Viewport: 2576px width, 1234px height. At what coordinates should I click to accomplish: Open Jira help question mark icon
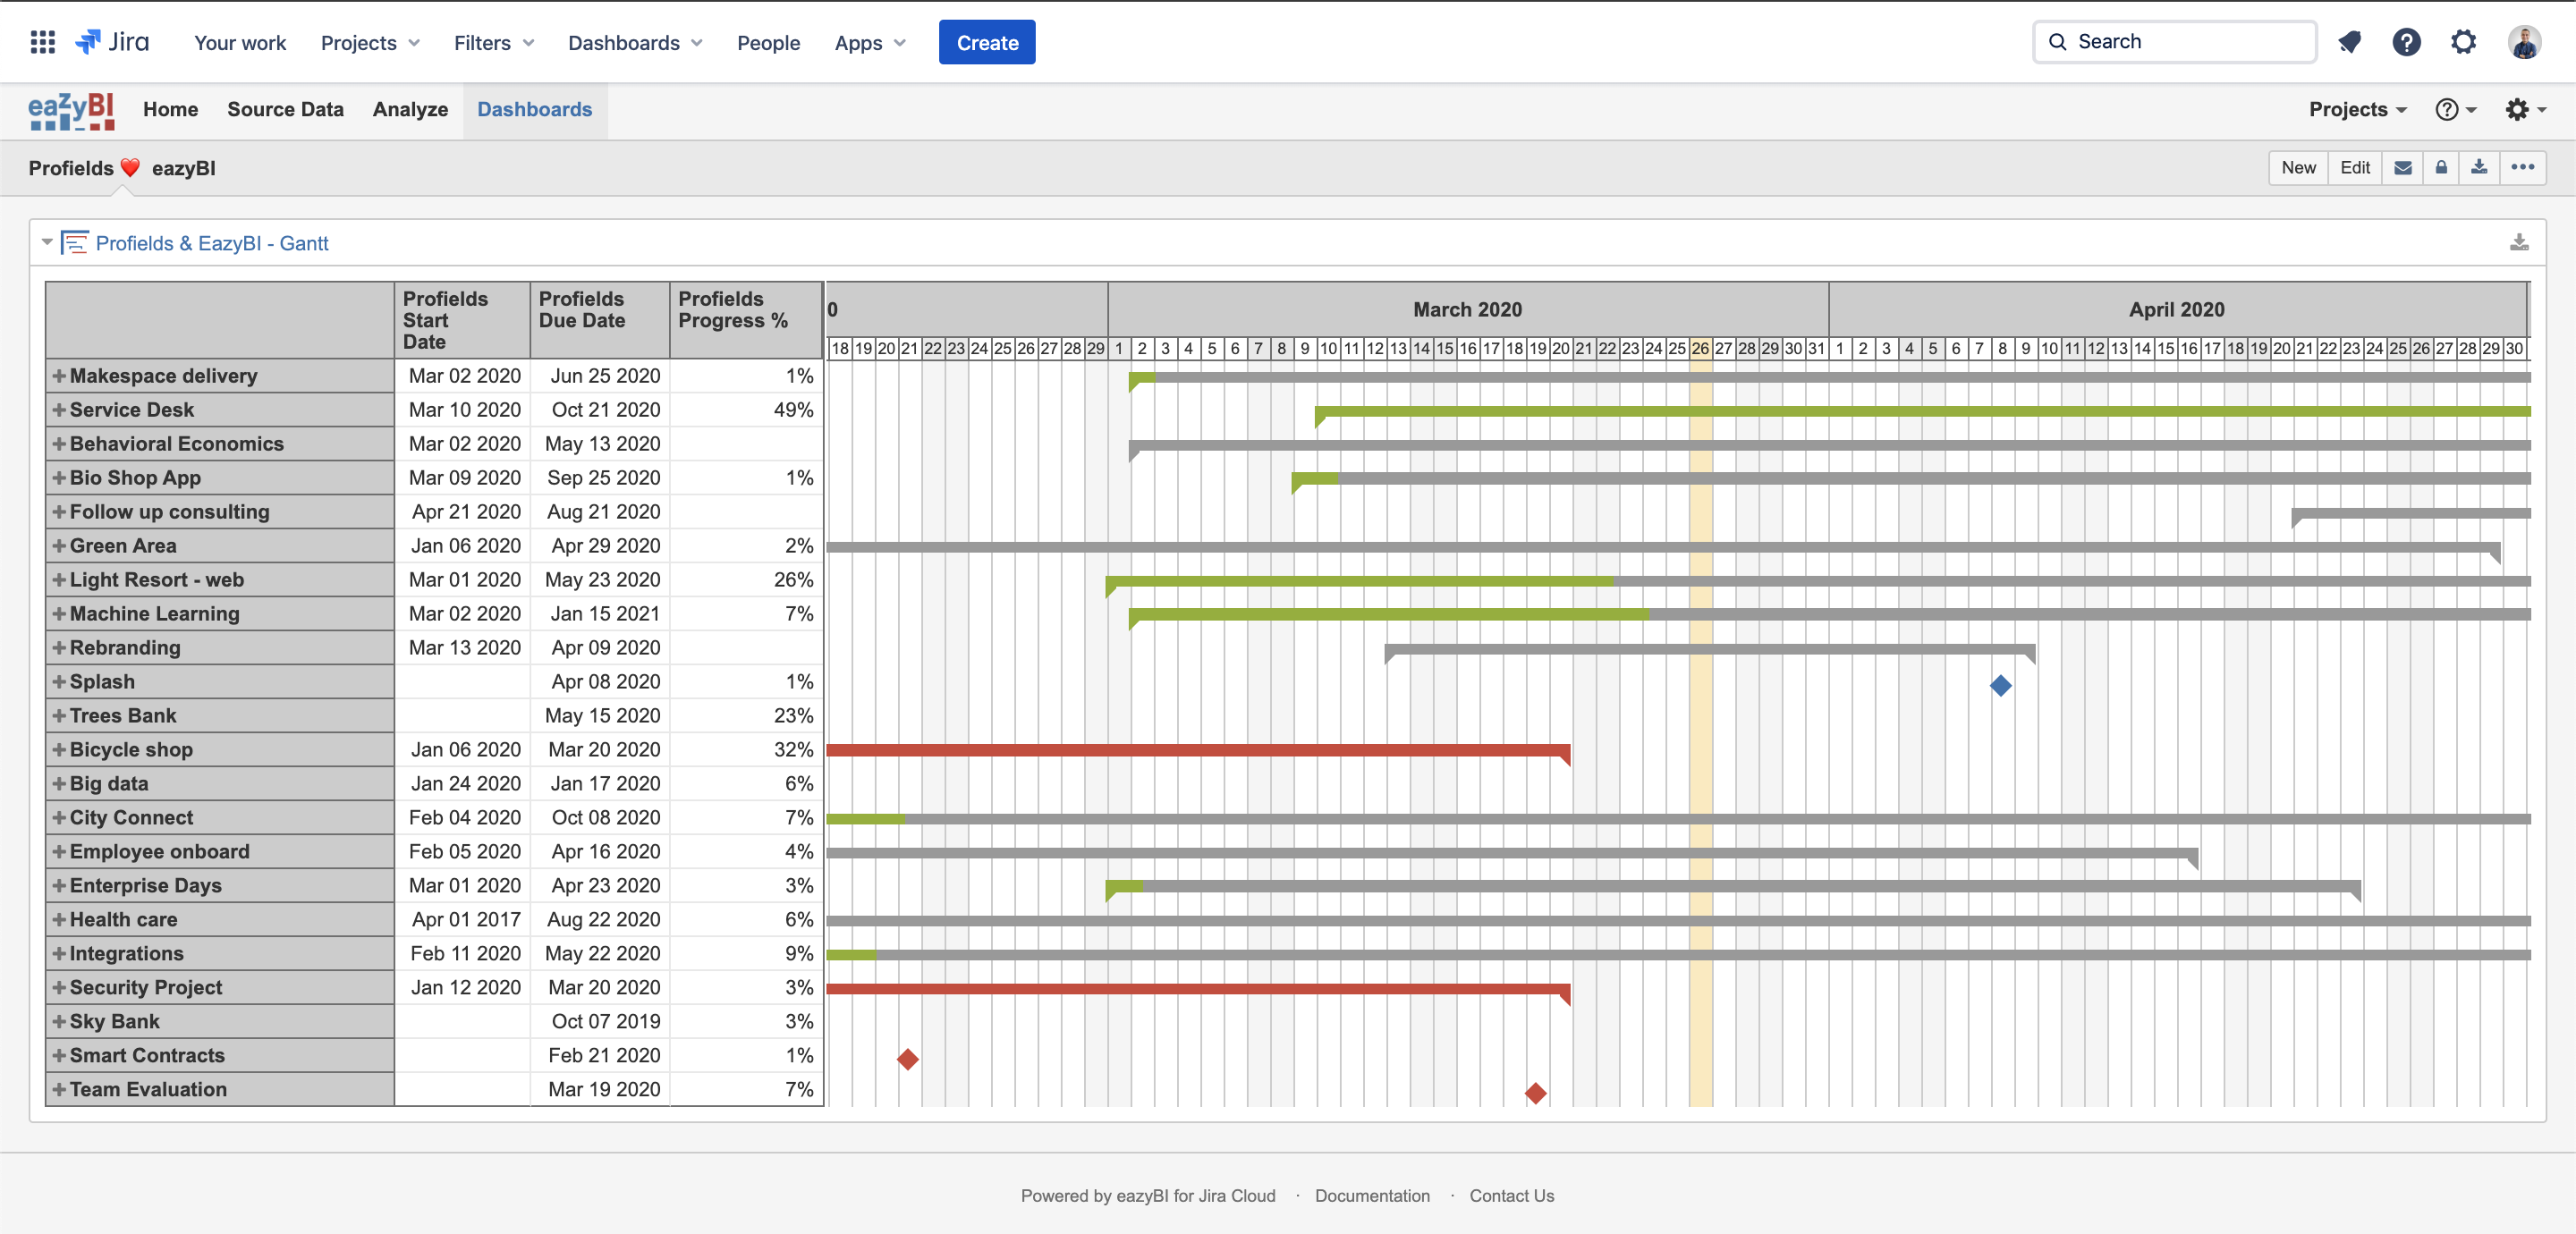tap(2407, 42)
